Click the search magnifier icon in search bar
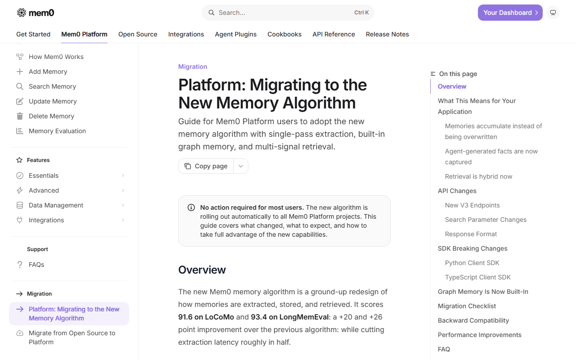The height and width of the screenshot is (360, 576). click(x=211, y=13)
